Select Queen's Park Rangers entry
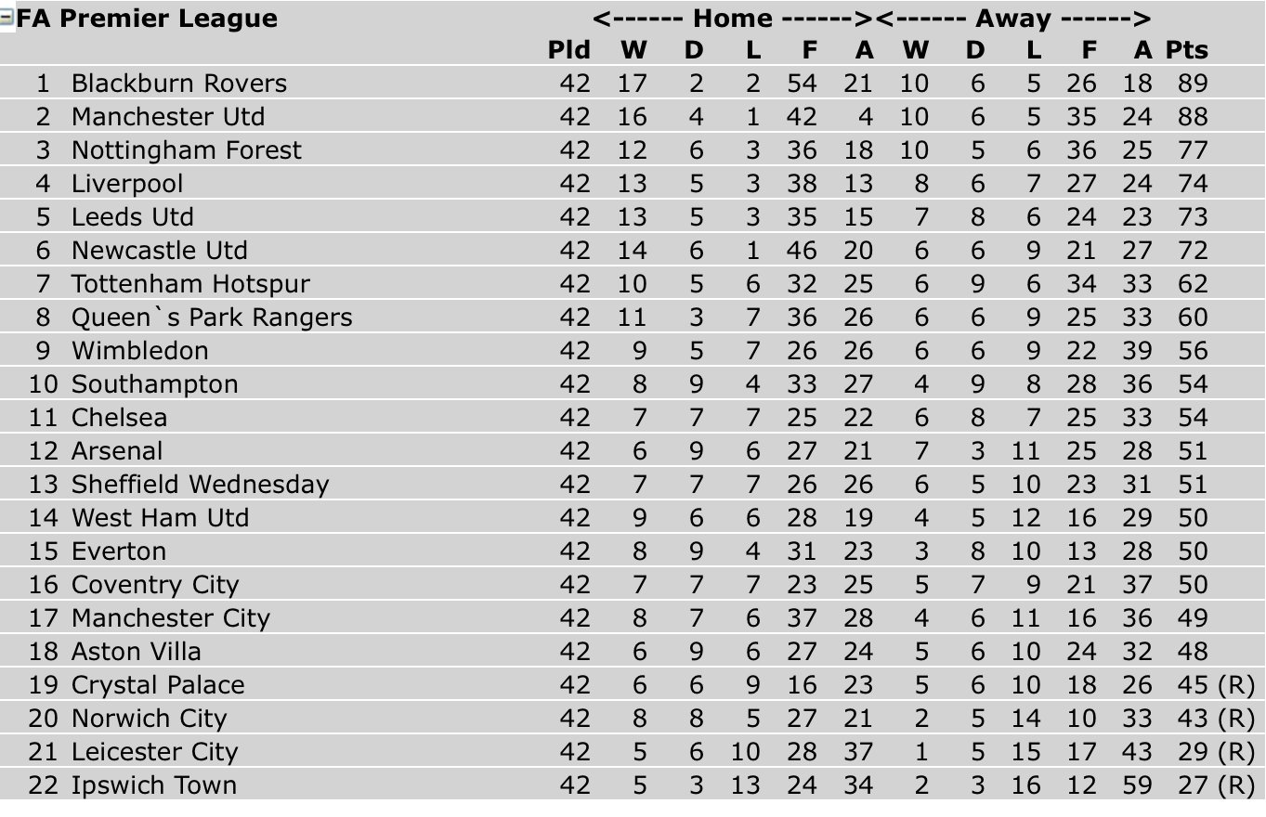The height and width of the screenshot is (817, 1266). tap(212, 318)
